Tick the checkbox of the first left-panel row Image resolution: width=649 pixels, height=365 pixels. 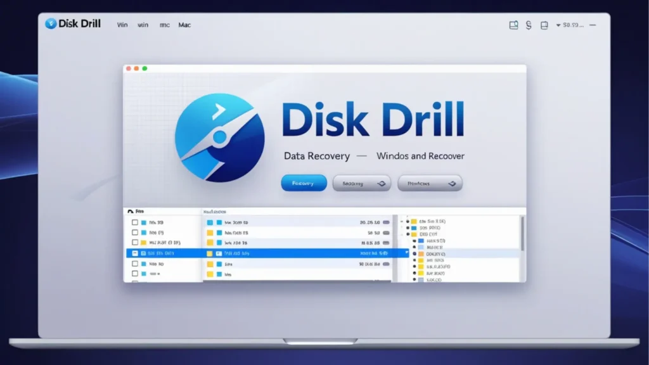coord(135,222)
